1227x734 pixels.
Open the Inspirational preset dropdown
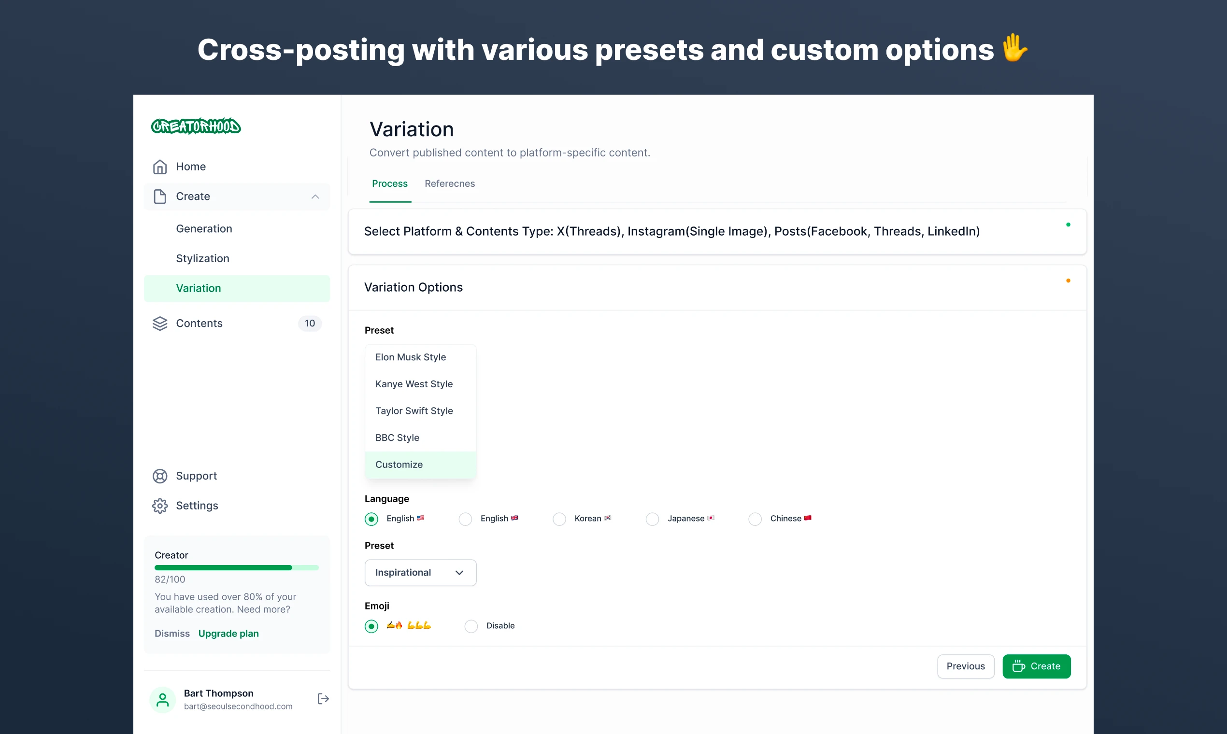[x=420, y=573]
